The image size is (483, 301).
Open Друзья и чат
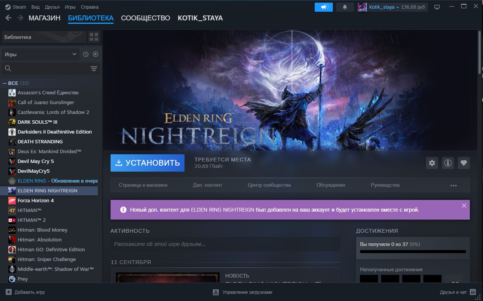point(457,292)
